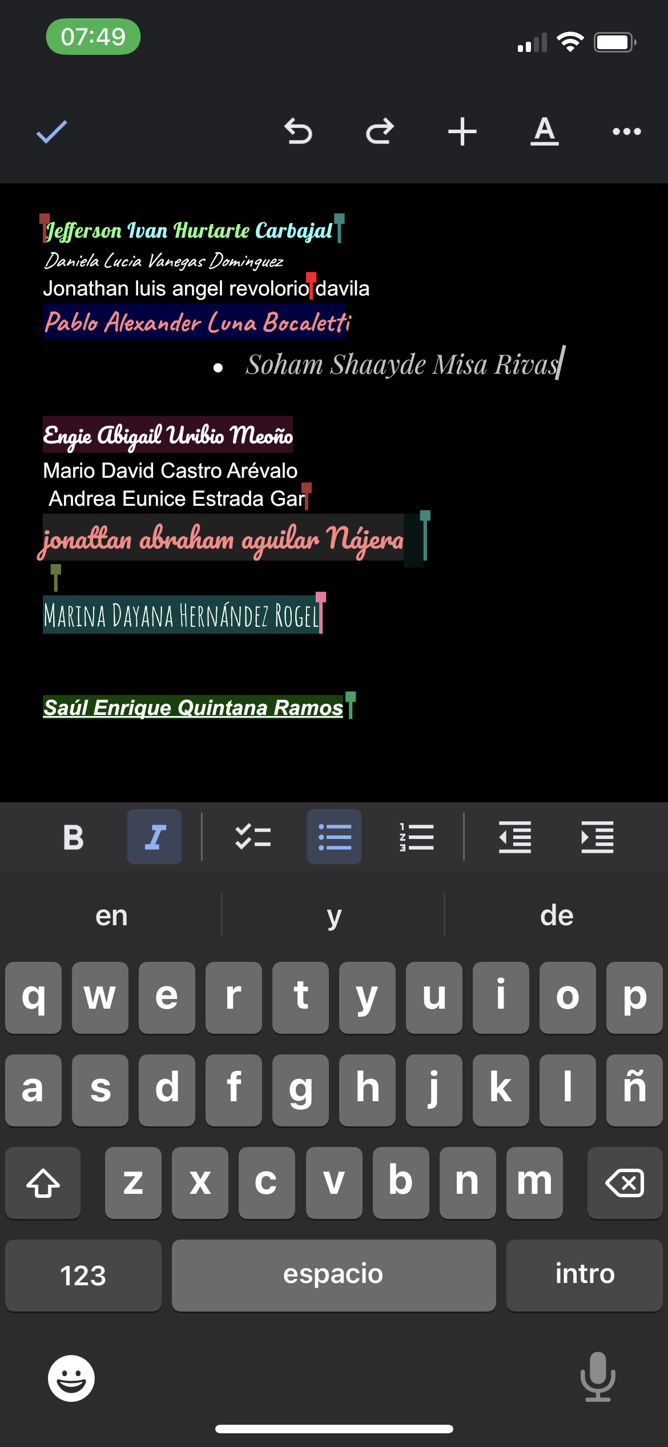Switch to the 123 numeric keyboard
Screen dimensions: 668x1447
83,1275
